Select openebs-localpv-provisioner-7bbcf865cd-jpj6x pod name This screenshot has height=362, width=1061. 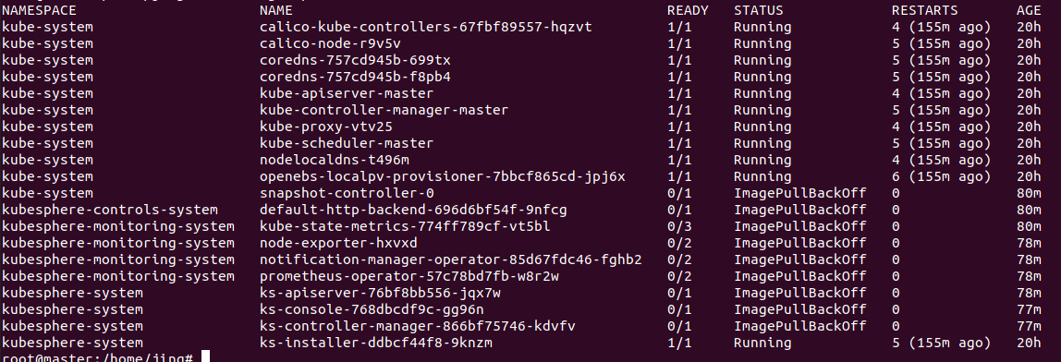(442, 176)
